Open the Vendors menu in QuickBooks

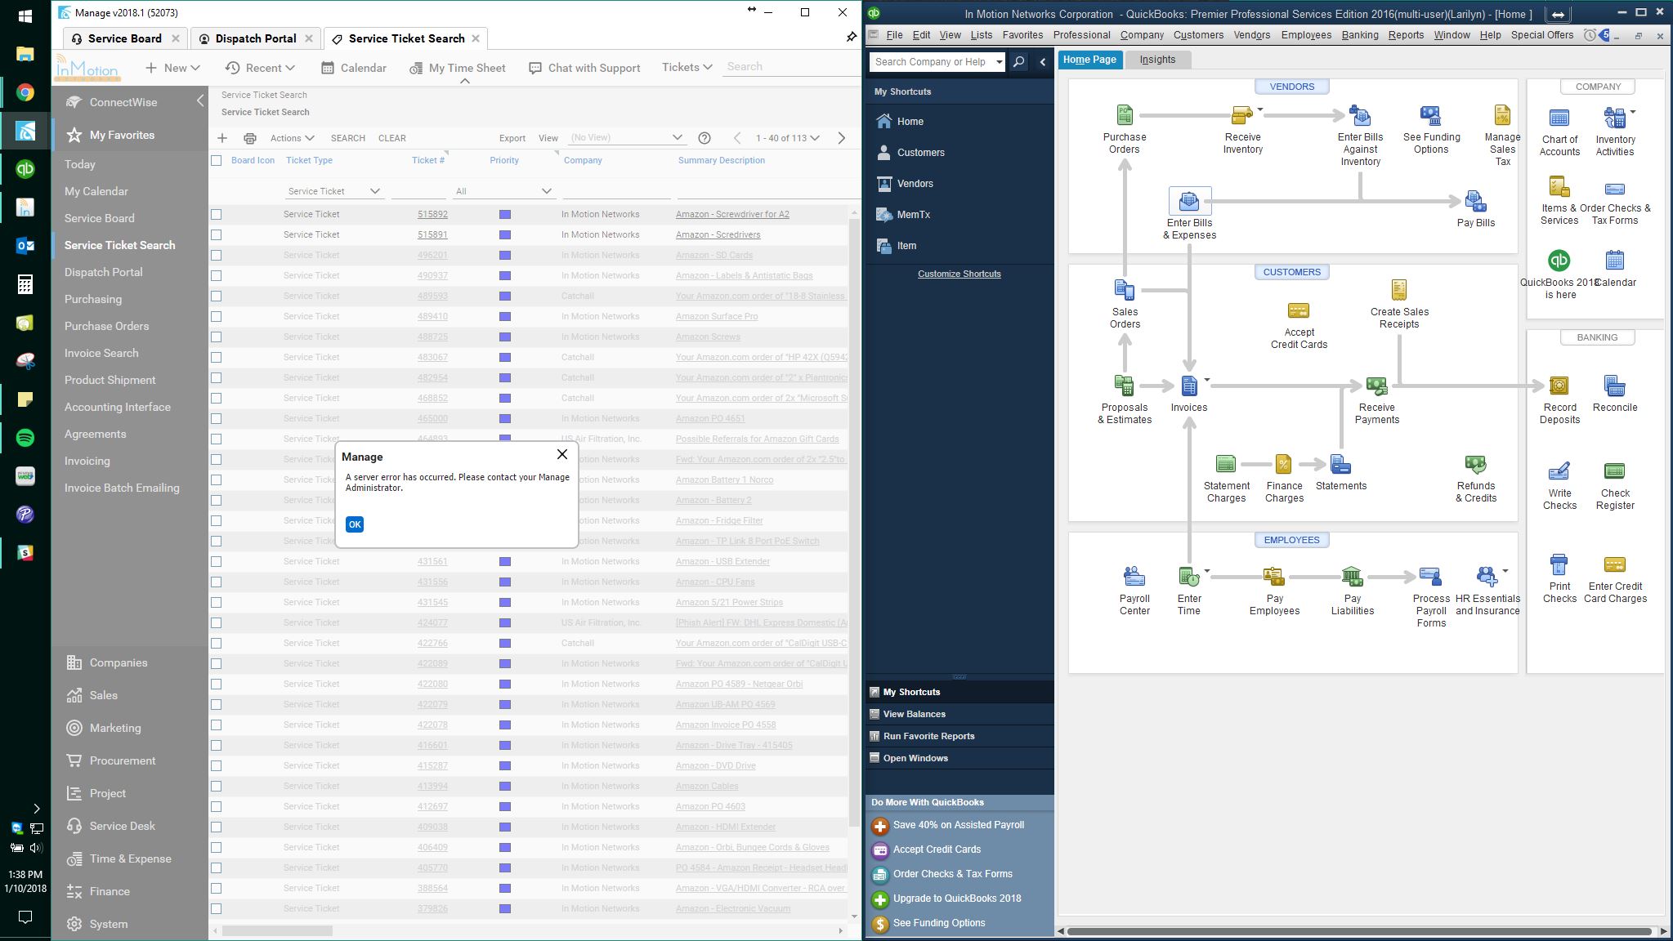pos(1251,35)
